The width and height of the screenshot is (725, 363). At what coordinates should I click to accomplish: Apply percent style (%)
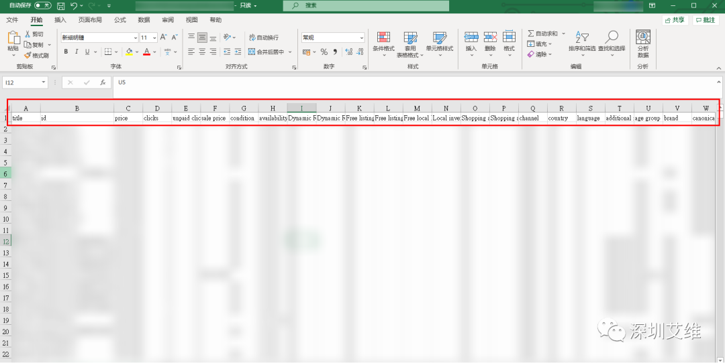point(324,52)
